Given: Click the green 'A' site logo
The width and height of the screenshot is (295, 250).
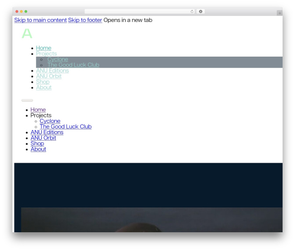Looking at the screenshot, I should (27, 34).
